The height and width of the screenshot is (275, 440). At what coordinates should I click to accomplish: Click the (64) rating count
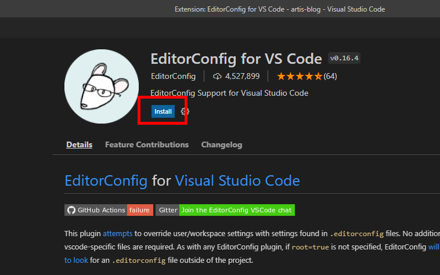pyautogui.click(x=330, y=76)
